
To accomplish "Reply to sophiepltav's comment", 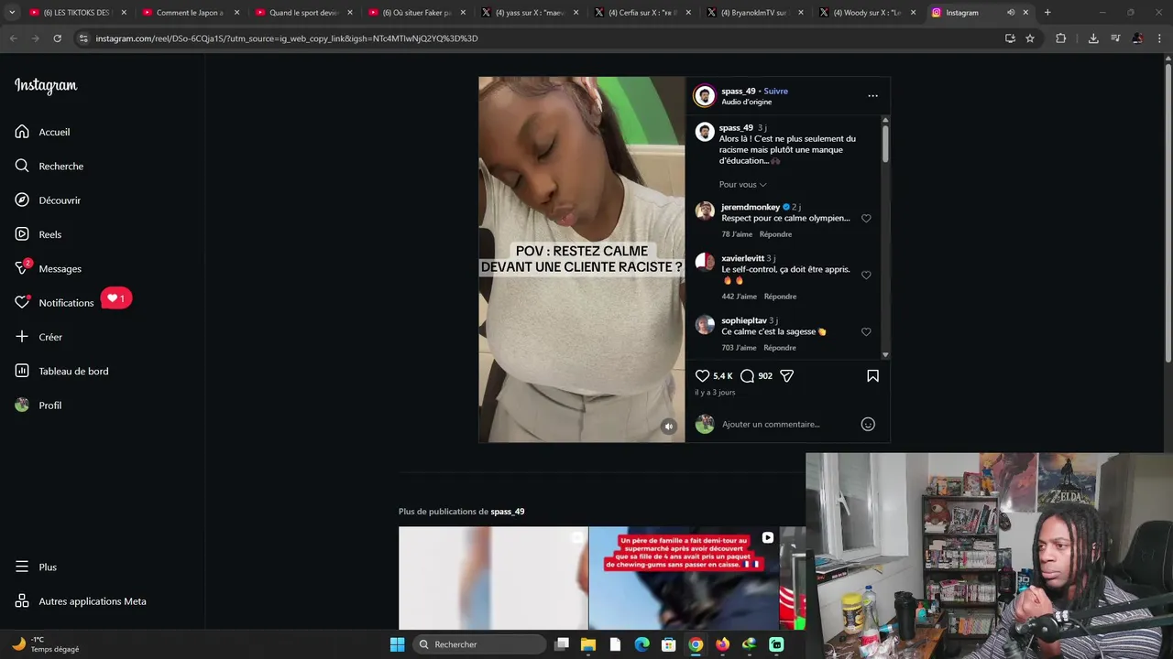I will 780,348.
